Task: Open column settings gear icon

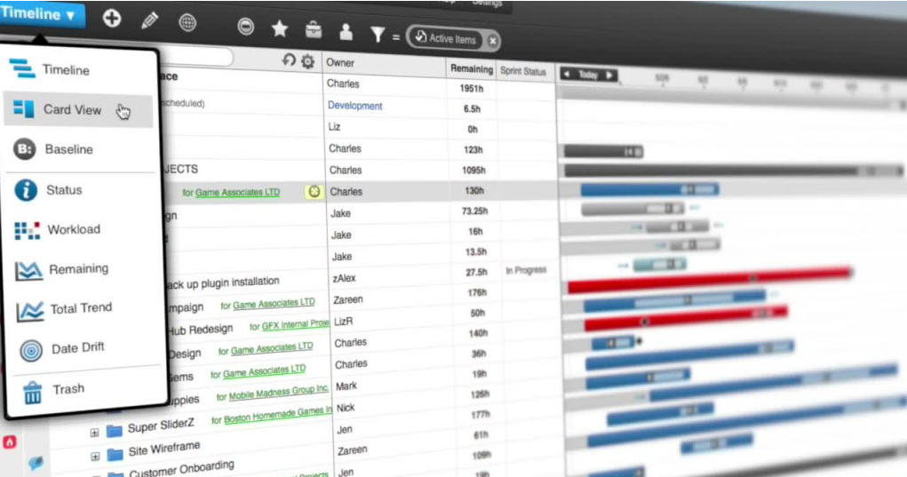Action: click(307, 61)
